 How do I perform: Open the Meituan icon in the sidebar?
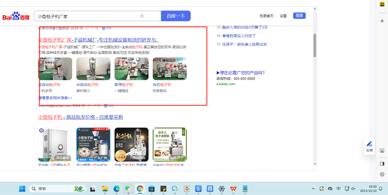coord(382,4)
